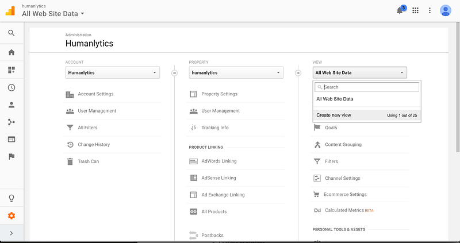Open Conversions flag icon in sidebar

pos(11,156)
